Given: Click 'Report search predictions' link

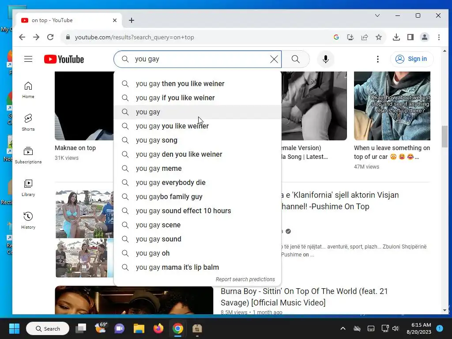Looking at the screenshot, I should tap(245, 279).
